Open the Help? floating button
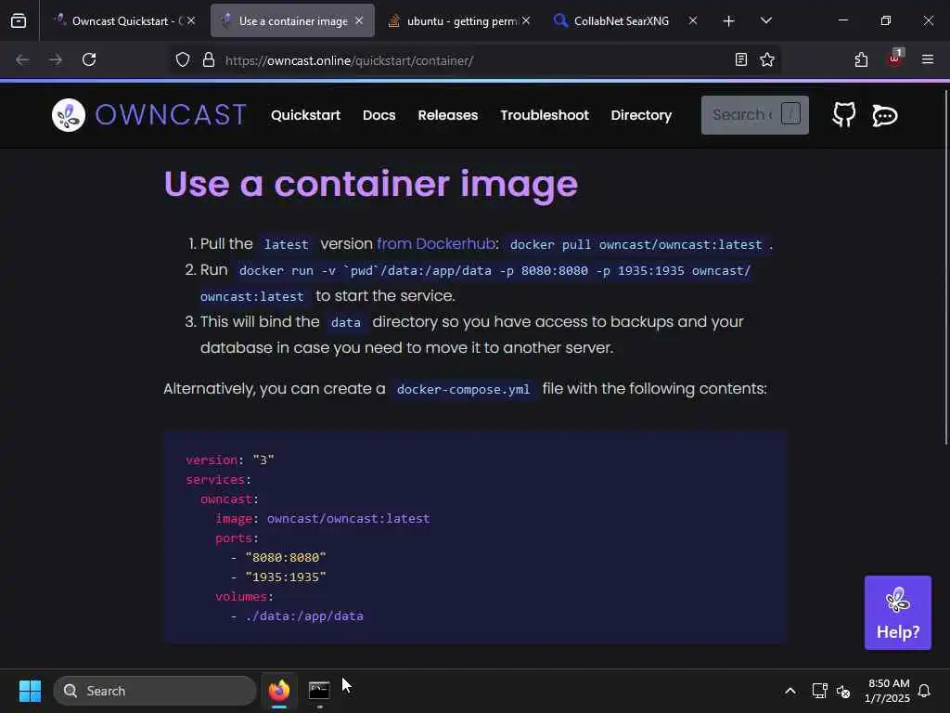The width and height of the screenshot is (950, 713). [898, 613]
